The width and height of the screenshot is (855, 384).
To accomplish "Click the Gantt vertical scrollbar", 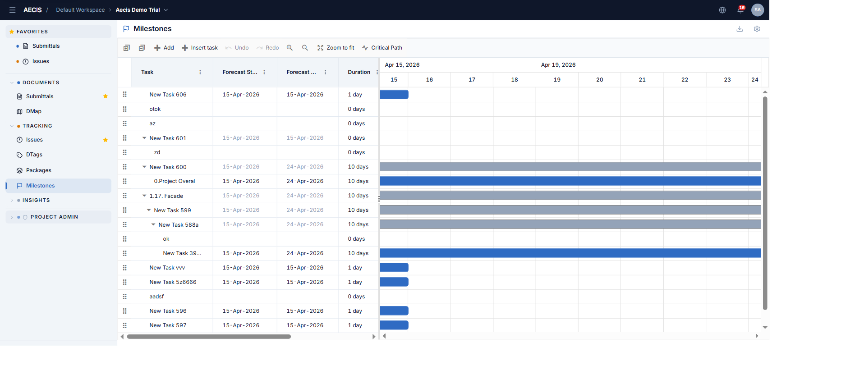I will coord(765,203).
